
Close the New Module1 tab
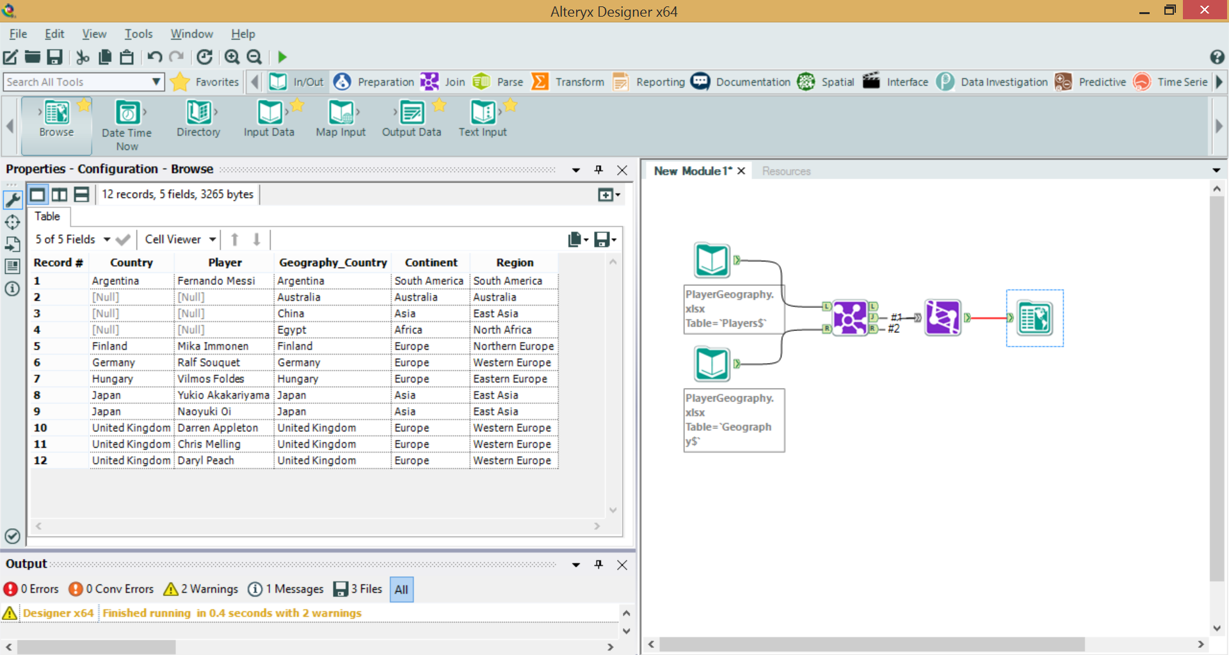[x=741, y=171]
